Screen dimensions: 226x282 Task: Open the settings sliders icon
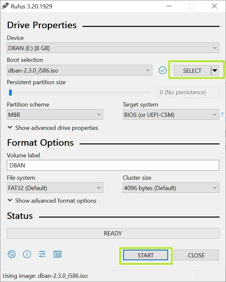42,254
